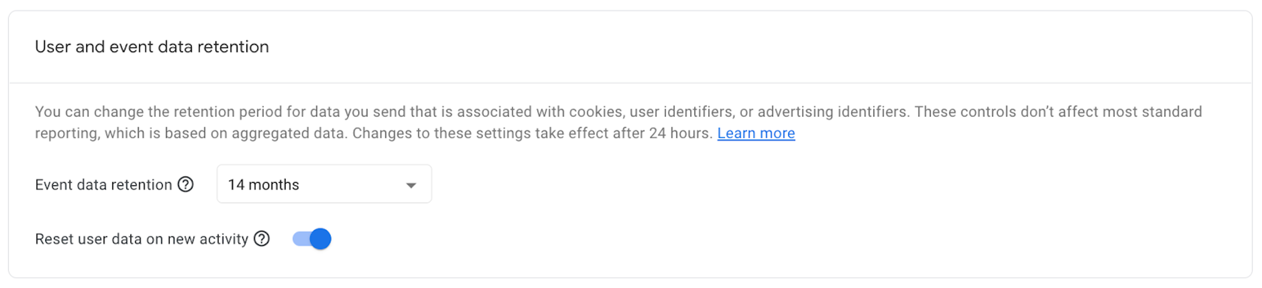Click the blue toggle knob circle

point(320,238)
